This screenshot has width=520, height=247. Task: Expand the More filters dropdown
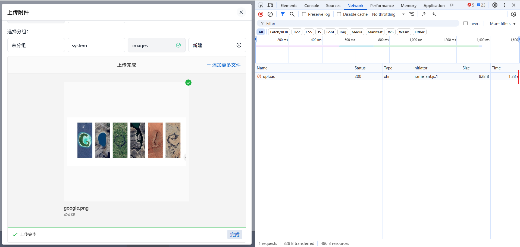click(503, 24)
